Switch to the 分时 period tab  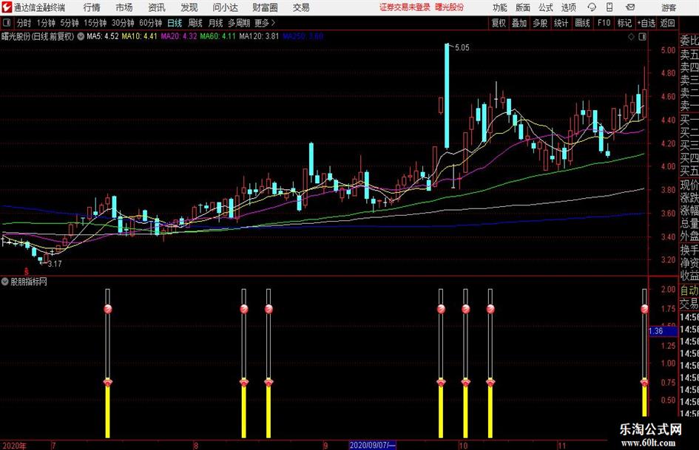pos(24,23)
